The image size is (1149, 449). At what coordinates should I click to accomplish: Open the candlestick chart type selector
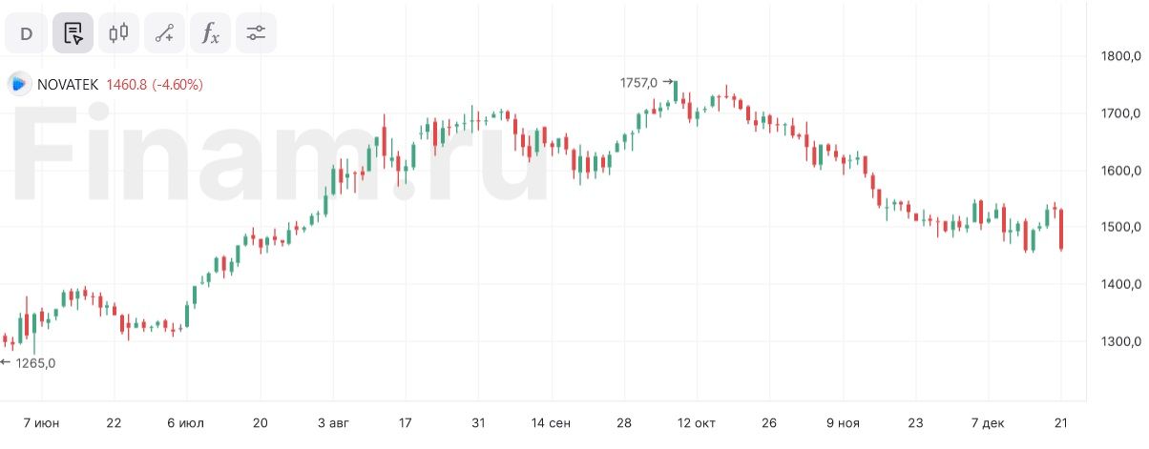point(118,33)
